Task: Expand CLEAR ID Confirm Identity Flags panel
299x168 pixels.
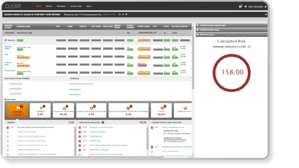Action: pos(197,25)
